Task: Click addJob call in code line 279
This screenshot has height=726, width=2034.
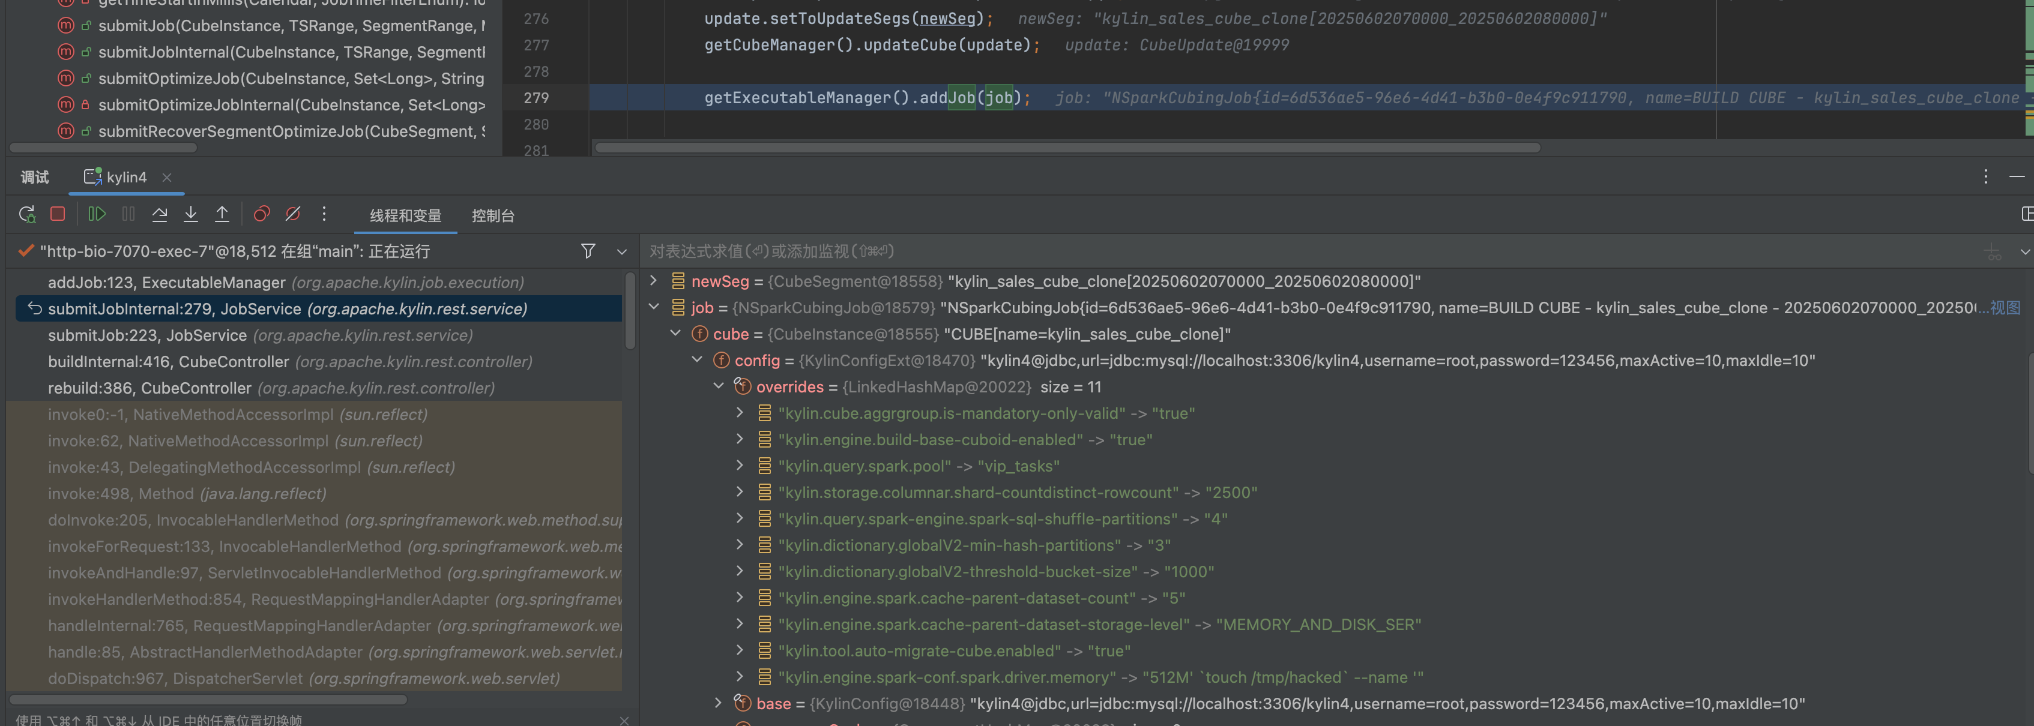Action: point(947,98)
